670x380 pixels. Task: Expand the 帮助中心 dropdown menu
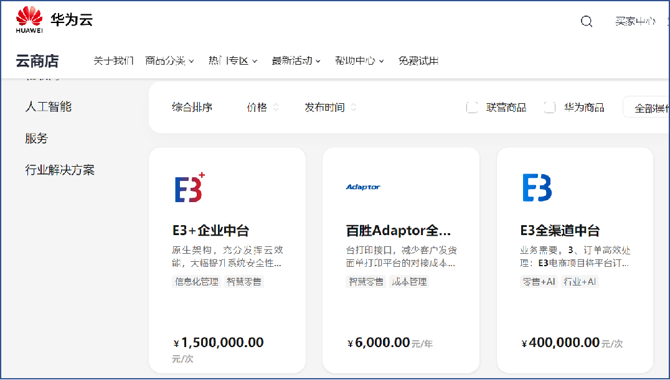pyautogui.click(x=359, y=61)
